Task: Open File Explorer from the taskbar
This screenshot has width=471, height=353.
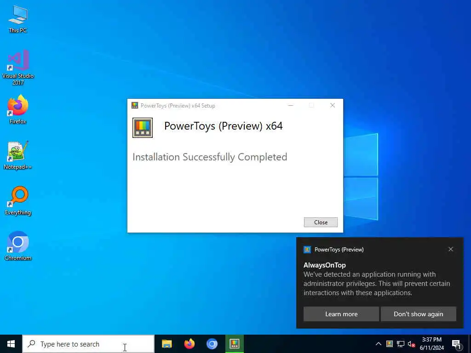Action: tap(167, 344)
